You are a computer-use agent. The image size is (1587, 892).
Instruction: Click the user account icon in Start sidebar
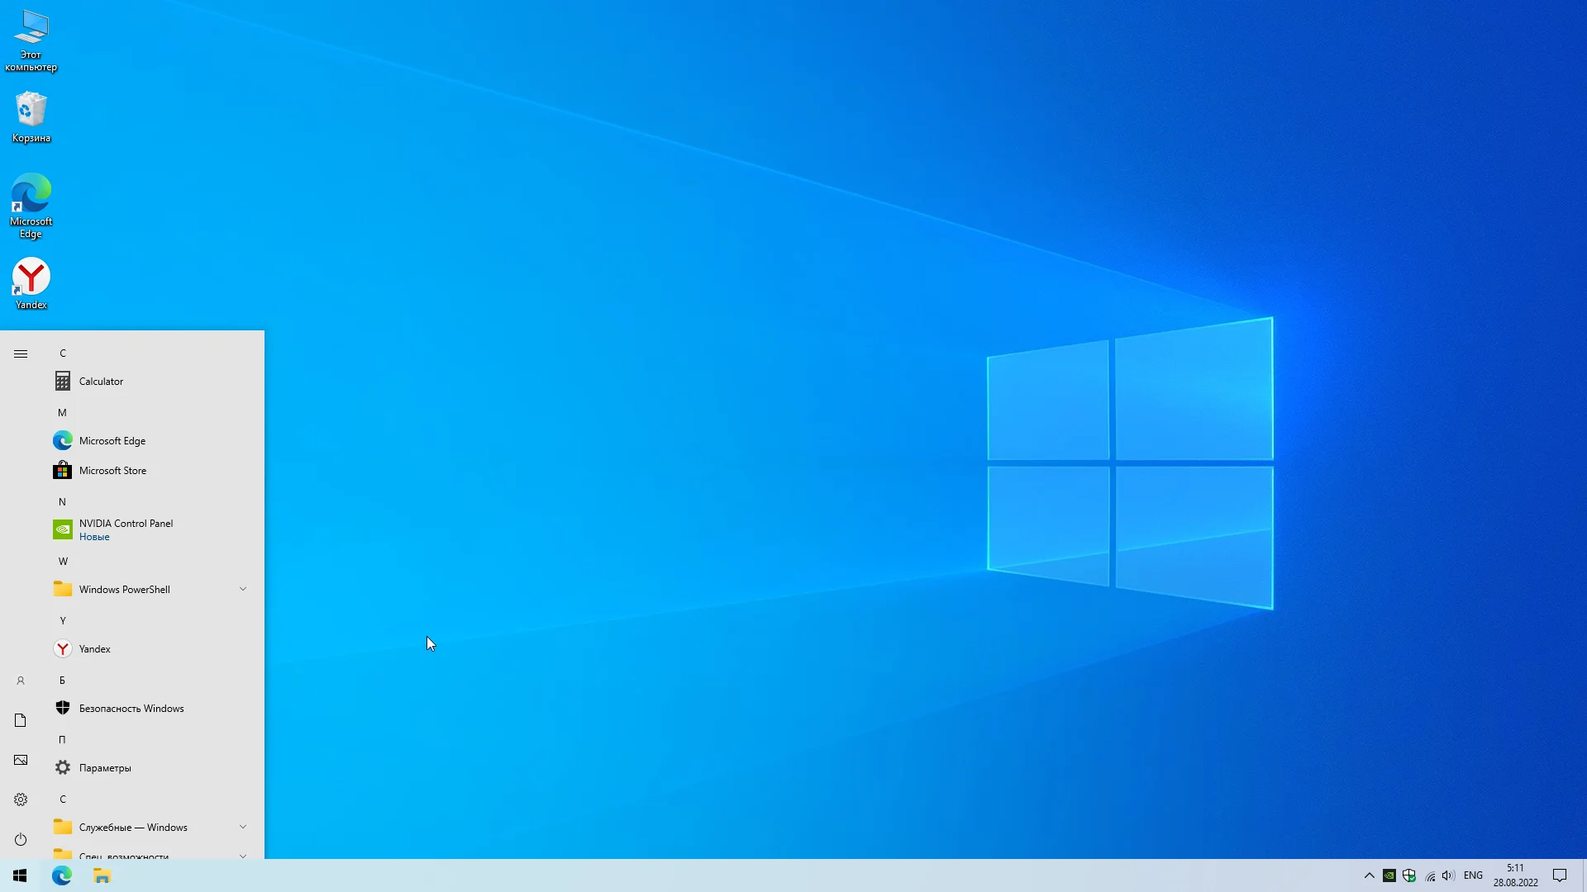pyautogui.click(x=21, y=681)
